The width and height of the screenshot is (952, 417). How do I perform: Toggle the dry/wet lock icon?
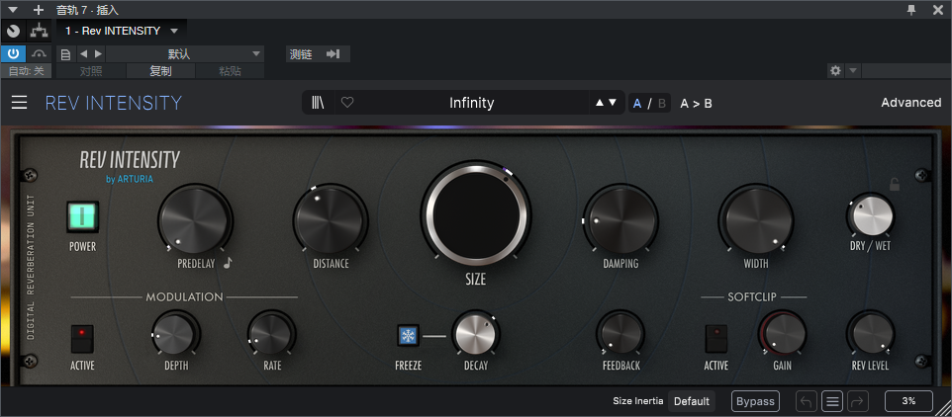click(895, 184)
